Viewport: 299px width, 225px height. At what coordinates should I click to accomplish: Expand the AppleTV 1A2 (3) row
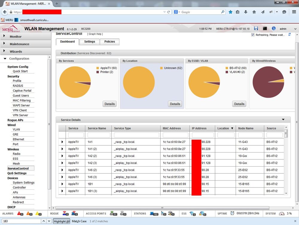(62, 163)
